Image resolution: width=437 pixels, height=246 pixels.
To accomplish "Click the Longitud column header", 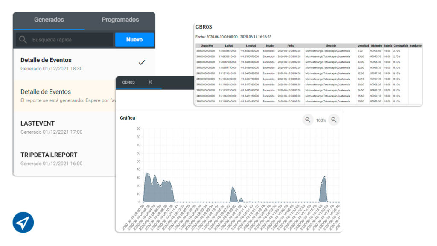I will (x=251, y=46).
